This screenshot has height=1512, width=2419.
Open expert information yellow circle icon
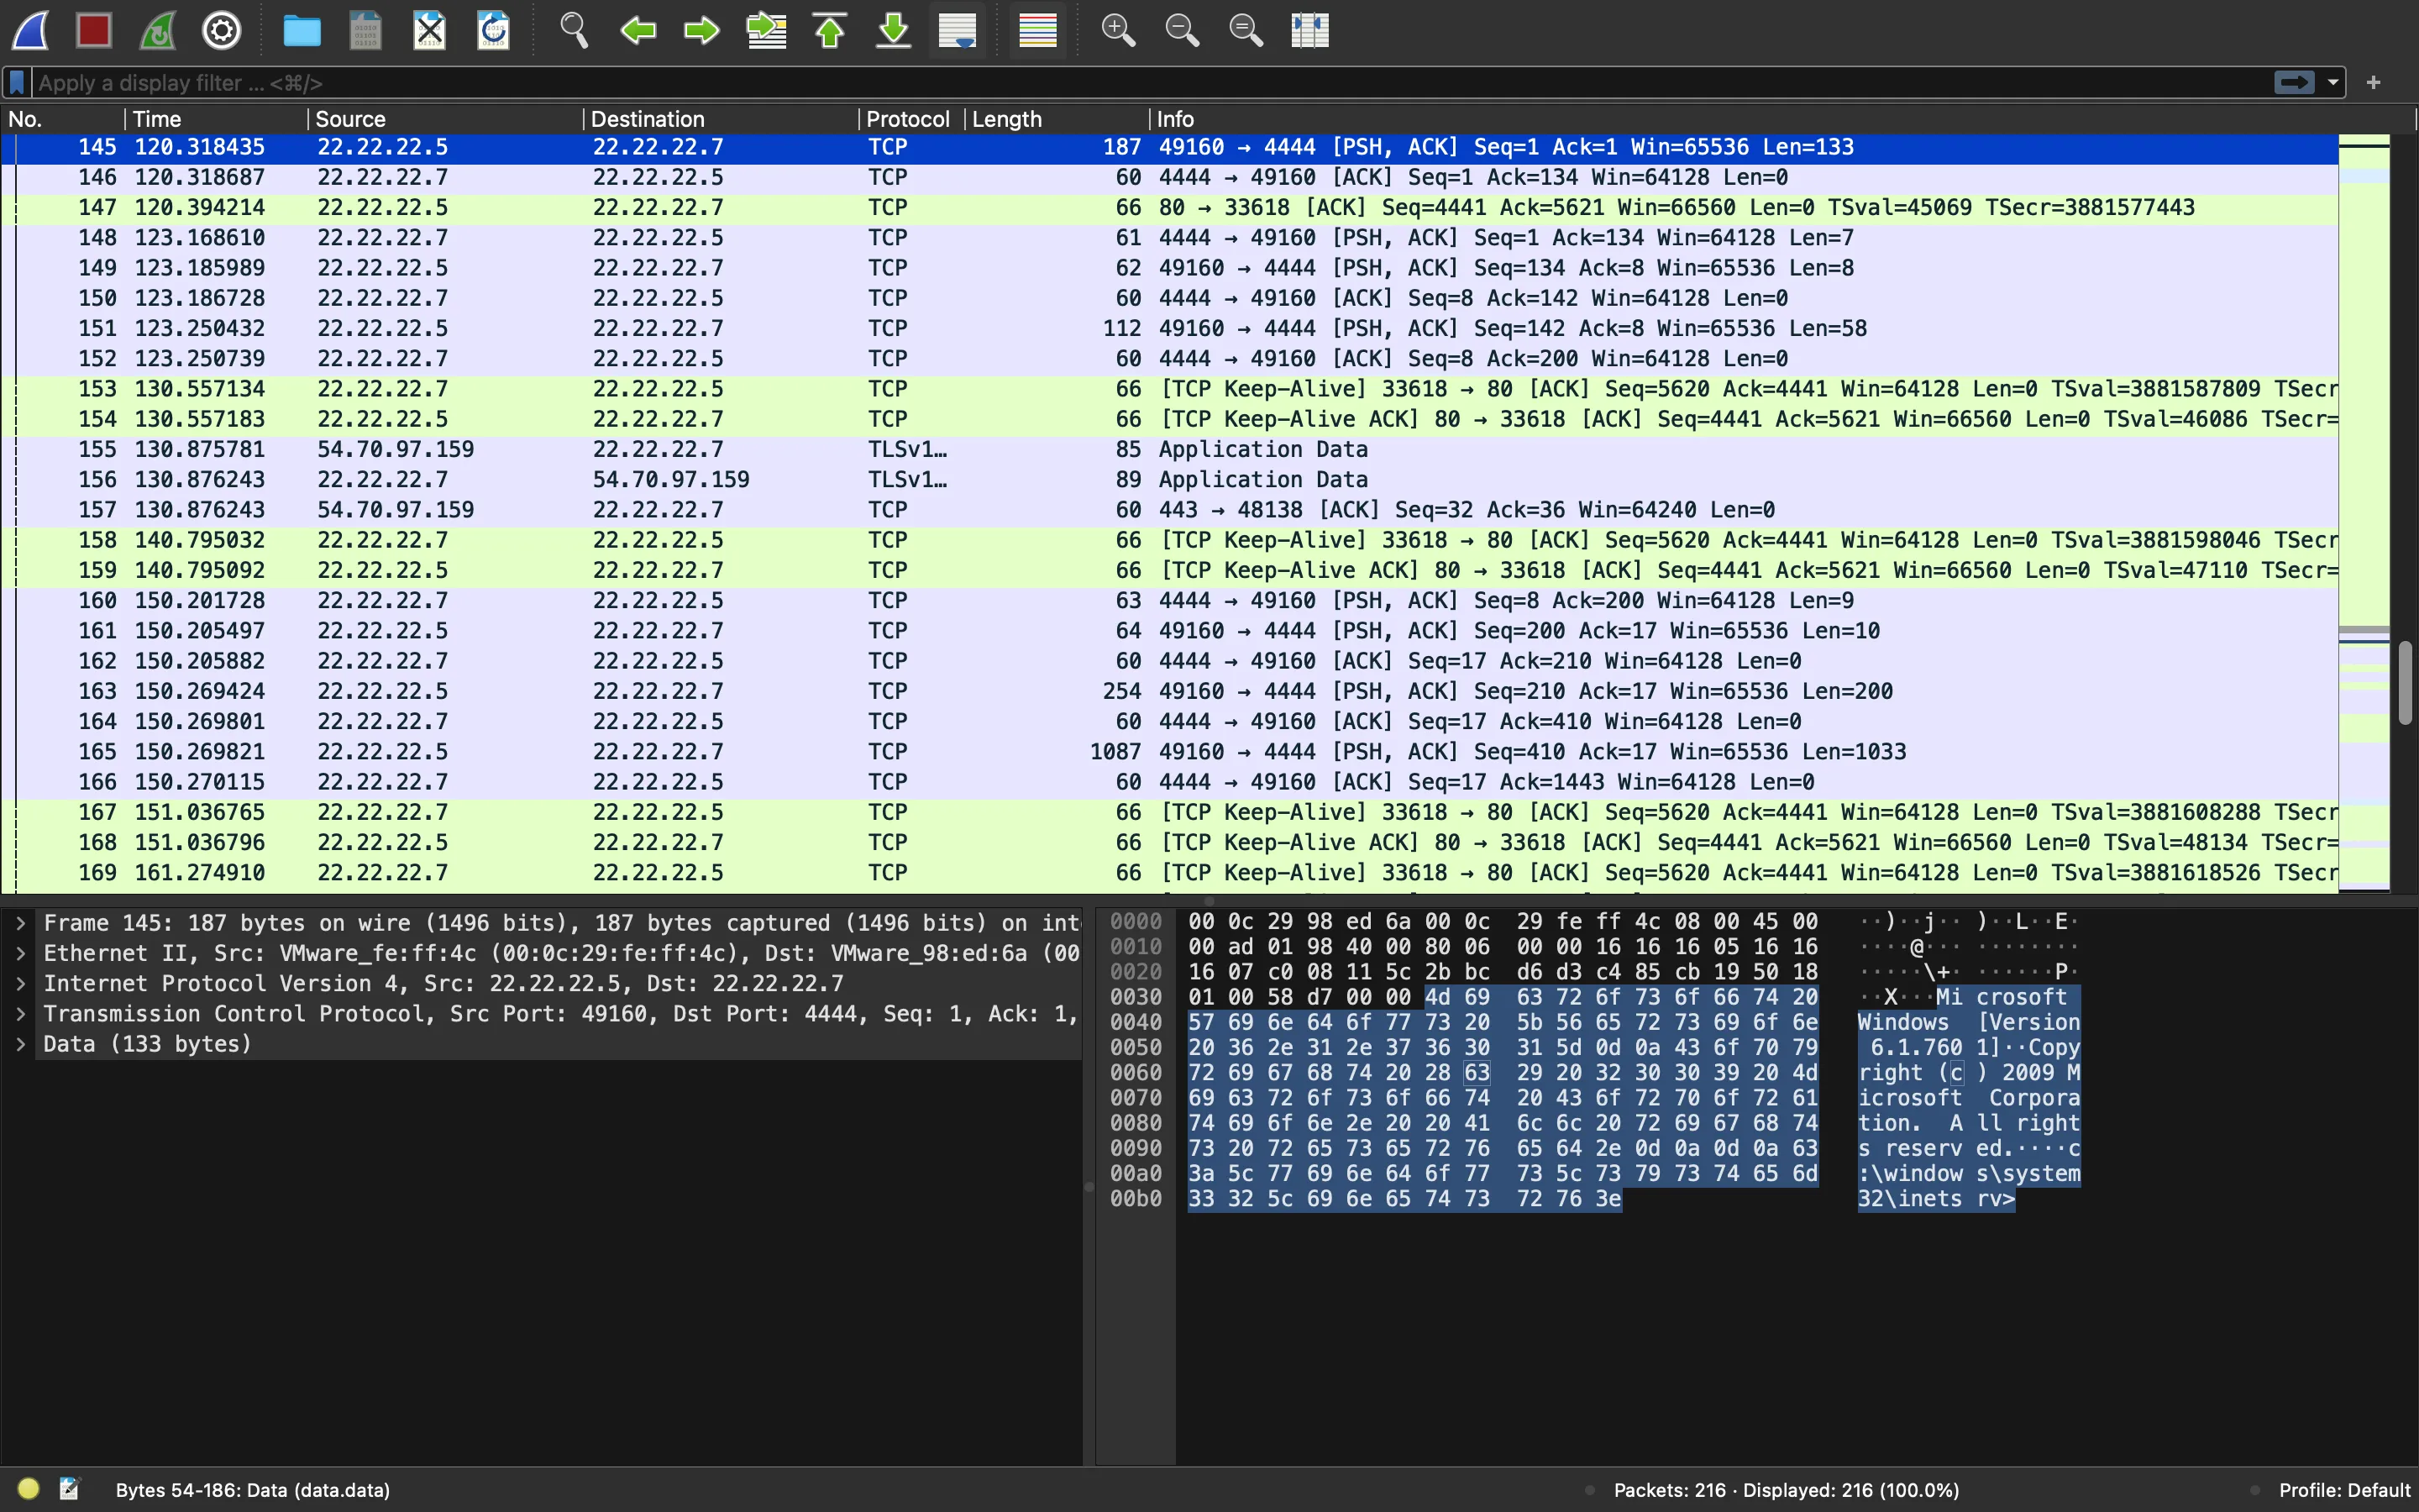click(28, 1489)
